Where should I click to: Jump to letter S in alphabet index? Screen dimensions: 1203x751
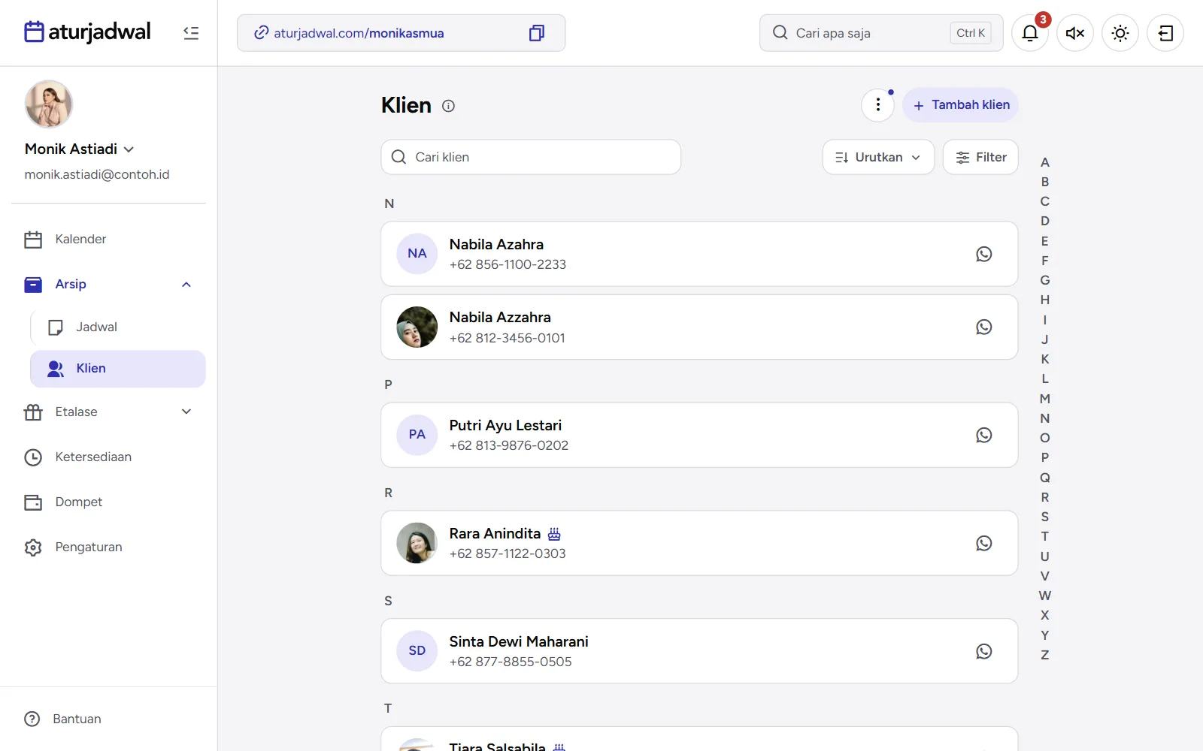point(1044,517)
